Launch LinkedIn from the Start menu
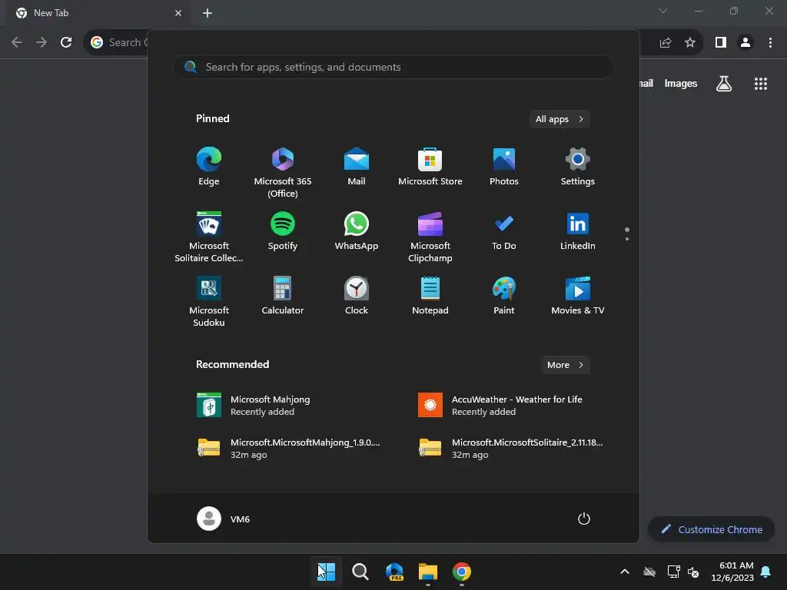The height and width of the screenshot is (590, 787). [x=578, y=230]
